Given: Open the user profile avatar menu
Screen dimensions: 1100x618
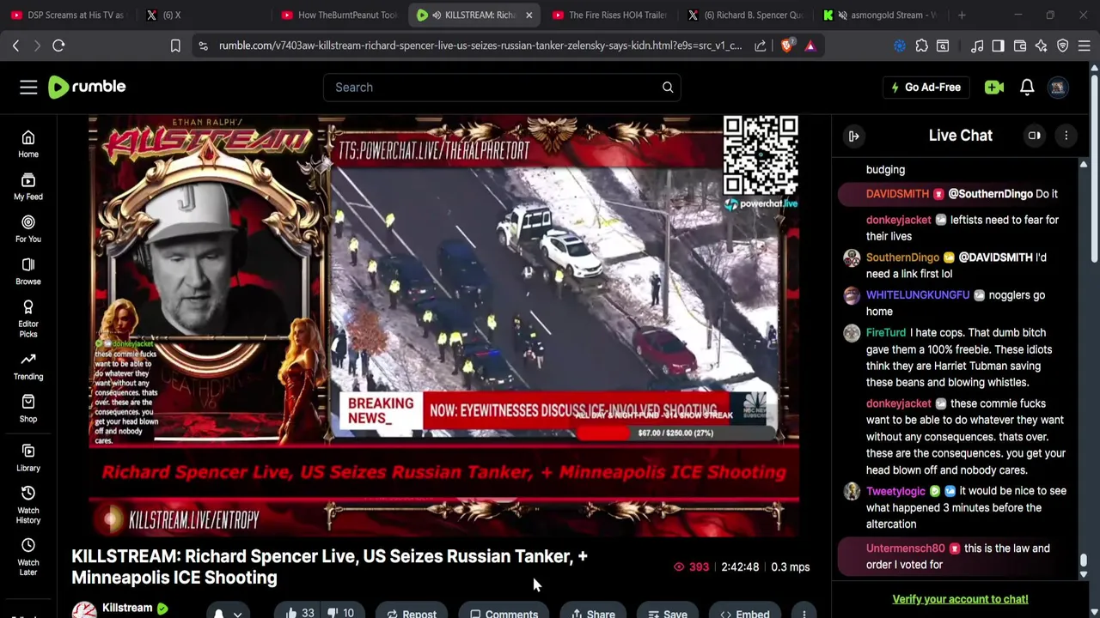Looking at the screenshot, I should click(x=1058, y=87).
